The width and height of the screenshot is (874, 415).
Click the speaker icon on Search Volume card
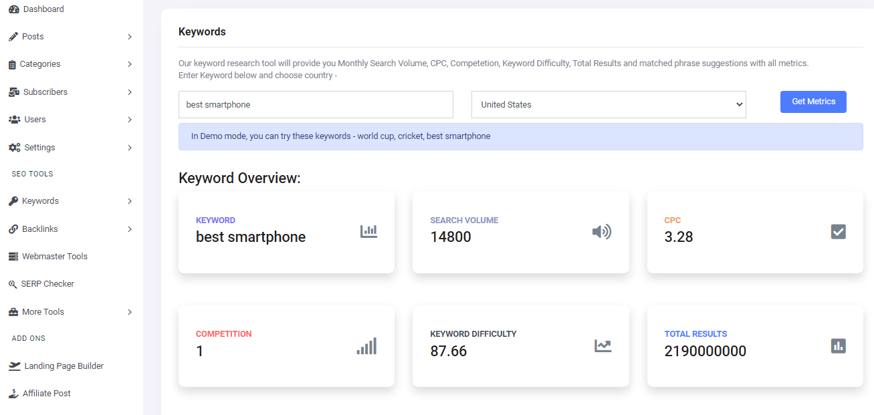click(x=601, y=231)
